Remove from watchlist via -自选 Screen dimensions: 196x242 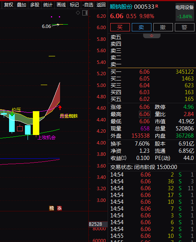88,5
